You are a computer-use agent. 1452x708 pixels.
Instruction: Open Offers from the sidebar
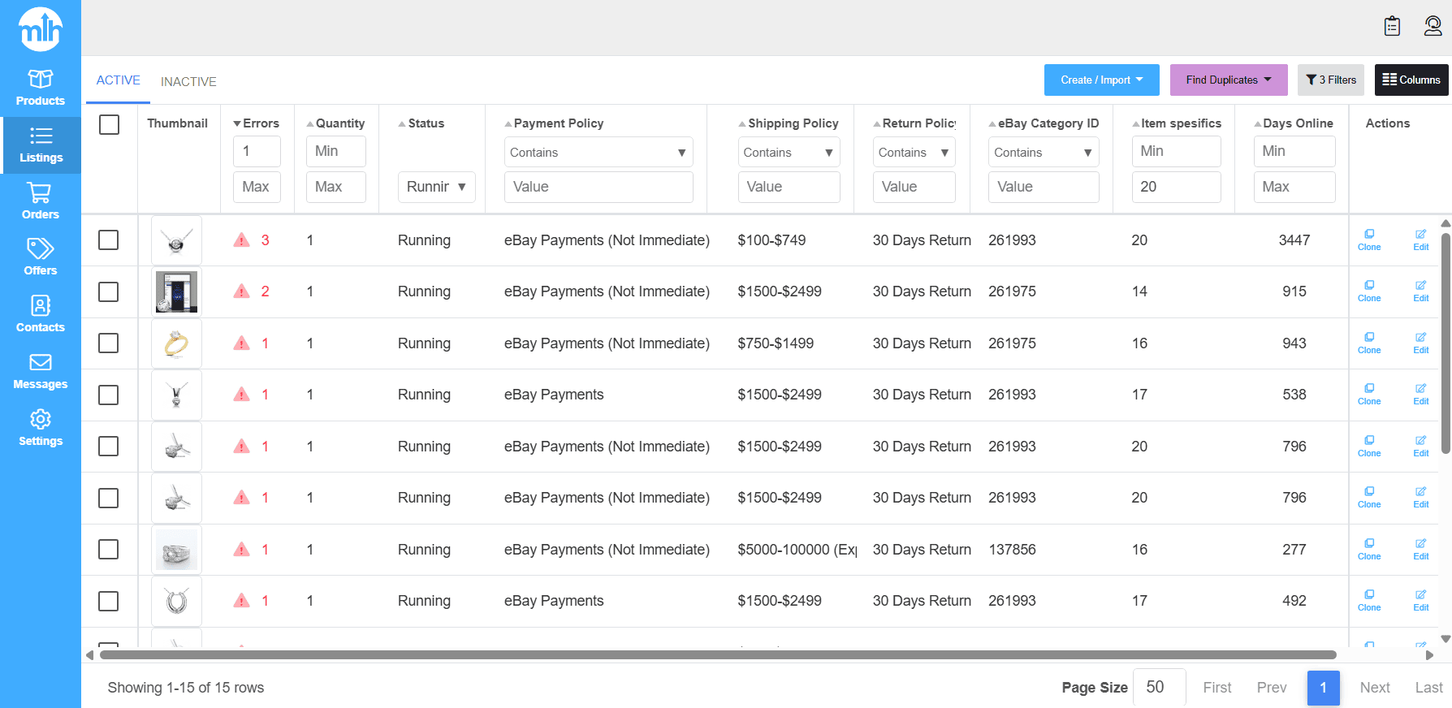tap(41, 258)
